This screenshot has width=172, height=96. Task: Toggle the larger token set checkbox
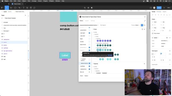89,39
